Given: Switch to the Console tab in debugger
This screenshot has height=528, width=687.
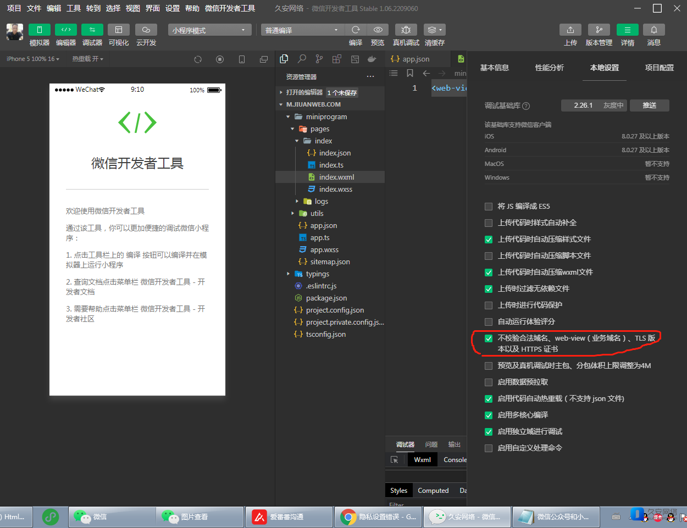Looking at the screenshot, I should [455, 460].
